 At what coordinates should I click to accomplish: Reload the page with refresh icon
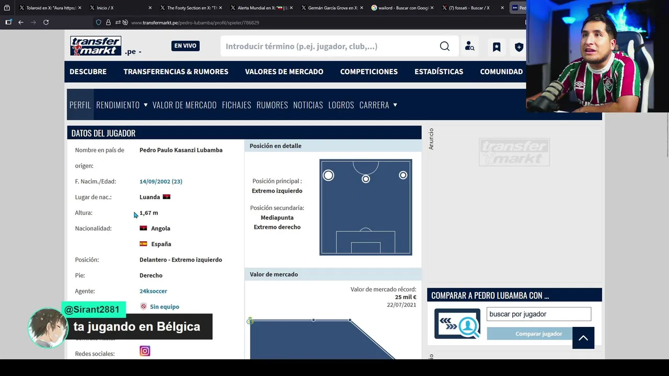pos(46,22)
